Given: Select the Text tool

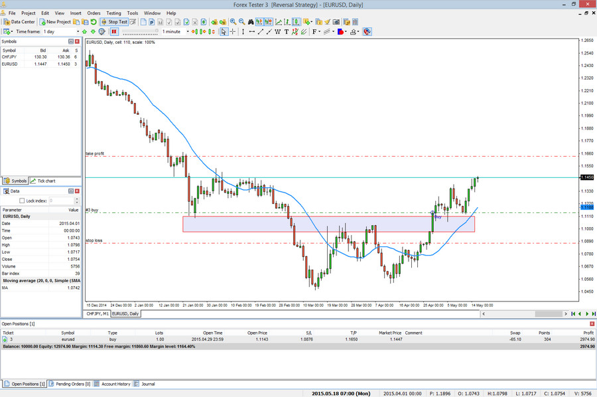Looking at the screenshot, I should point(286,31).
